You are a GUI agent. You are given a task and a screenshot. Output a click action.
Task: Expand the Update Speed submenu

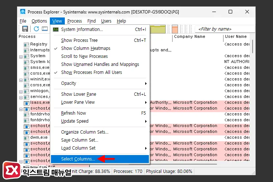click(x=100, y=121)
